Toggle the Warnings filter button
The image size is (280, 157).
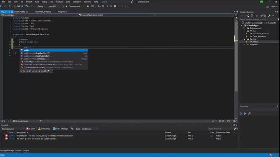tap(44, 129)
